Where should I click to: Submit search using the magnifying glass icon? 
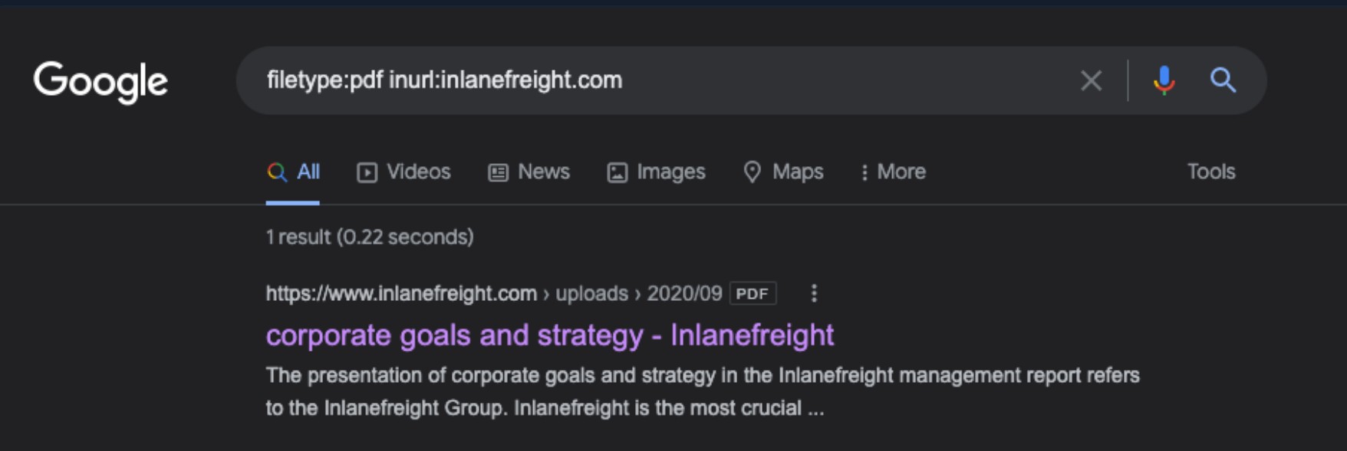point(1223,80)
